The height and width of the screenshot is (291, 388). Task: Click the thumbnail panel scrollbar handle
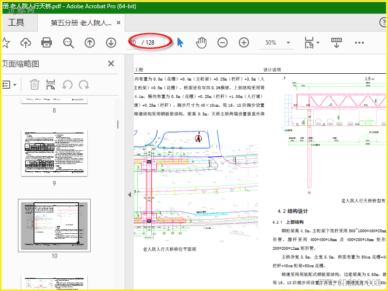[x=118, y=125]
